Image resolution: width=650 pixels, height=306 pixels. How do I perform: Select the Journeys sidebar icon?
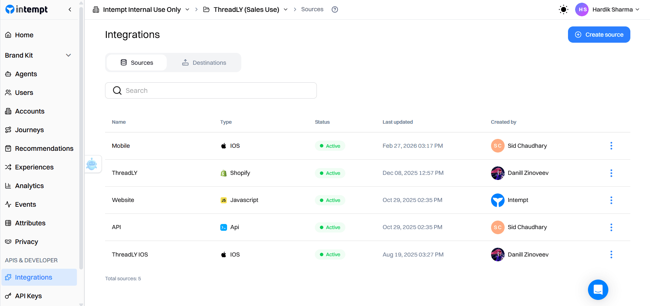(8, 130)
